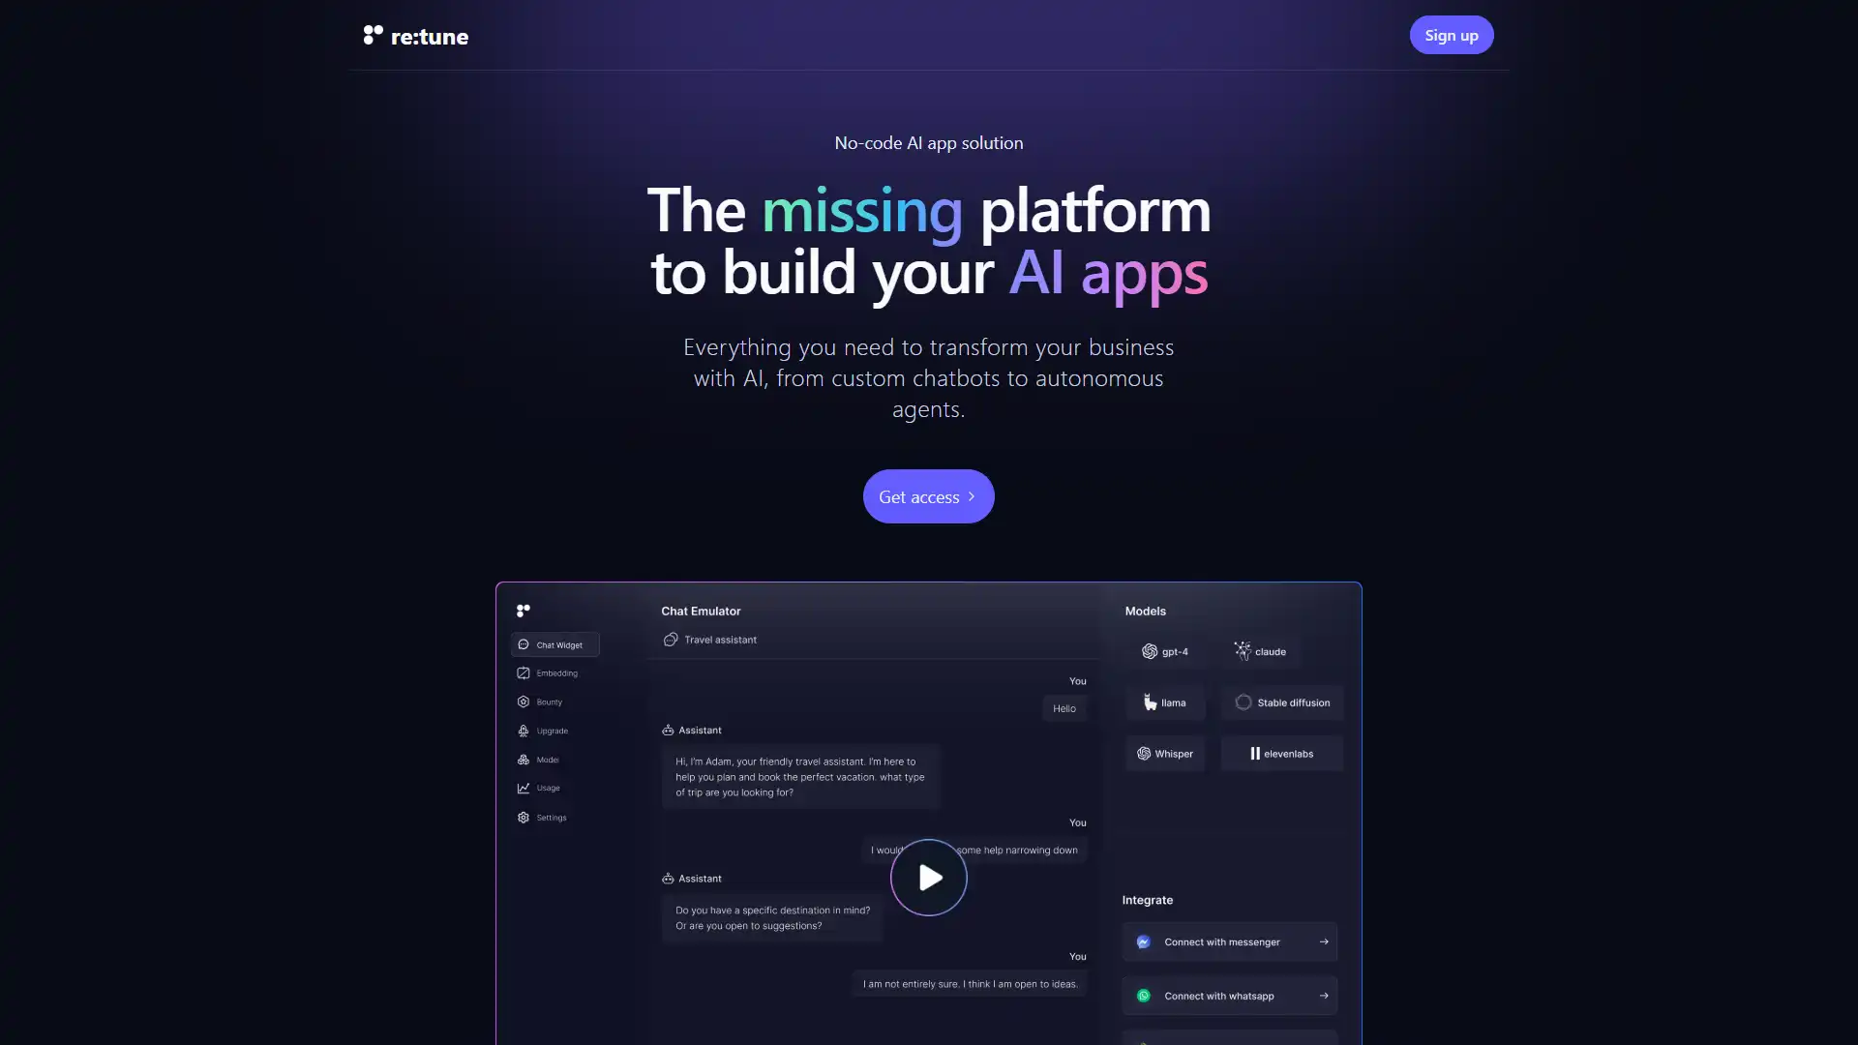Open the Usage analytics icon

[524, 789]
